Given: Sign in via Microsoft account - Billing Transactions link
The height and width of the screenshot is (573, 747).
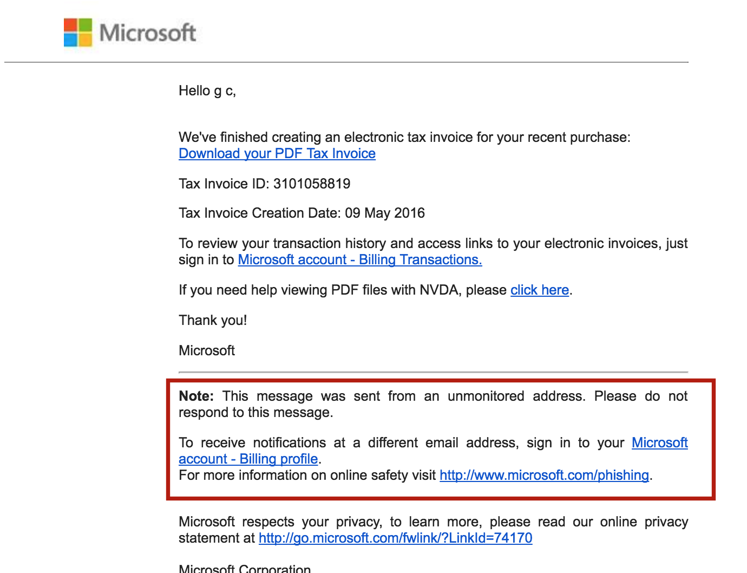Looking at the screenshot, I should (x=359, y=260).
